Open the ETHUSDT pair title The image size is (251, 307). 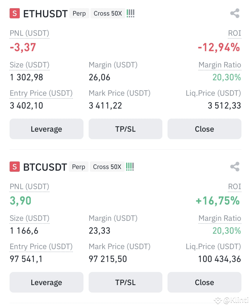(45, 14)
